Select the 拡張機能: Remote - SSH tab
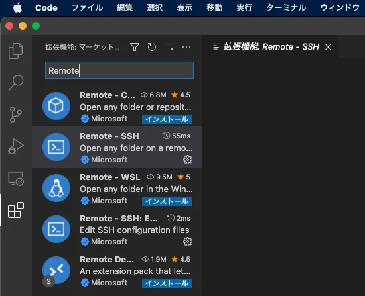Image resolution: width=365 pixels, height=296 pixels. (271, 47)
